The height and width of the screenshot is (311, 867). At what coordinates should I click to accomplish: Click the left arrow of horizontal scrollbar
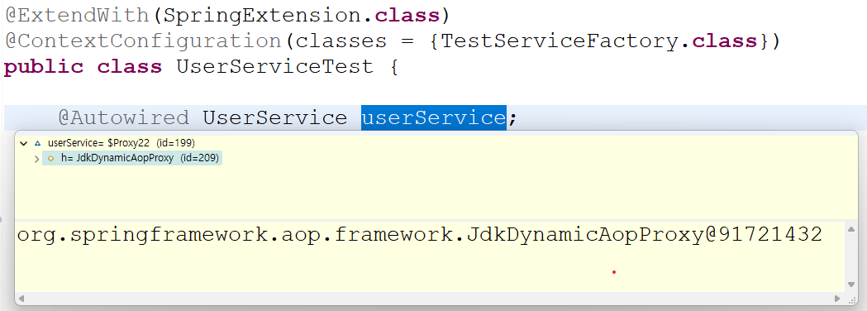tap(22, 299)
